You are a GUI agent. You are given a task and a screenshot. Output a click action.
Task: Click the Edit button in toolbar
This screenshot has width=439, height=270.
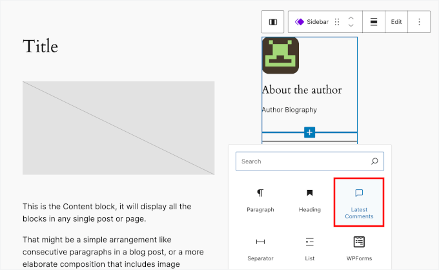(396, 22)
